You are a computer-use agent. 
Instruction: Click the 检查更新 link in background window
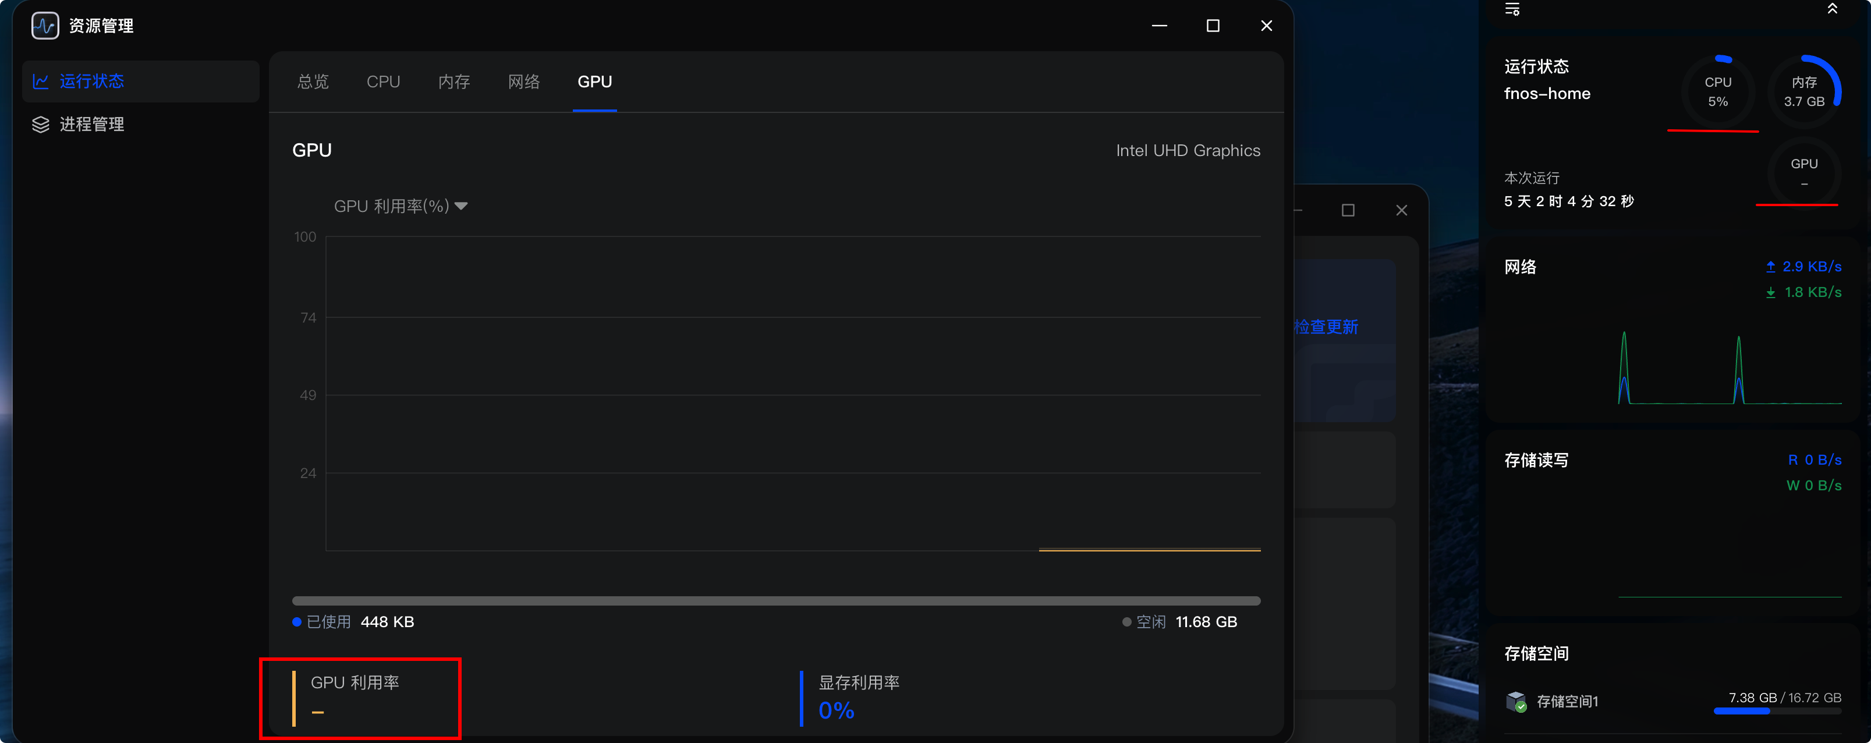pos(1326,327)
